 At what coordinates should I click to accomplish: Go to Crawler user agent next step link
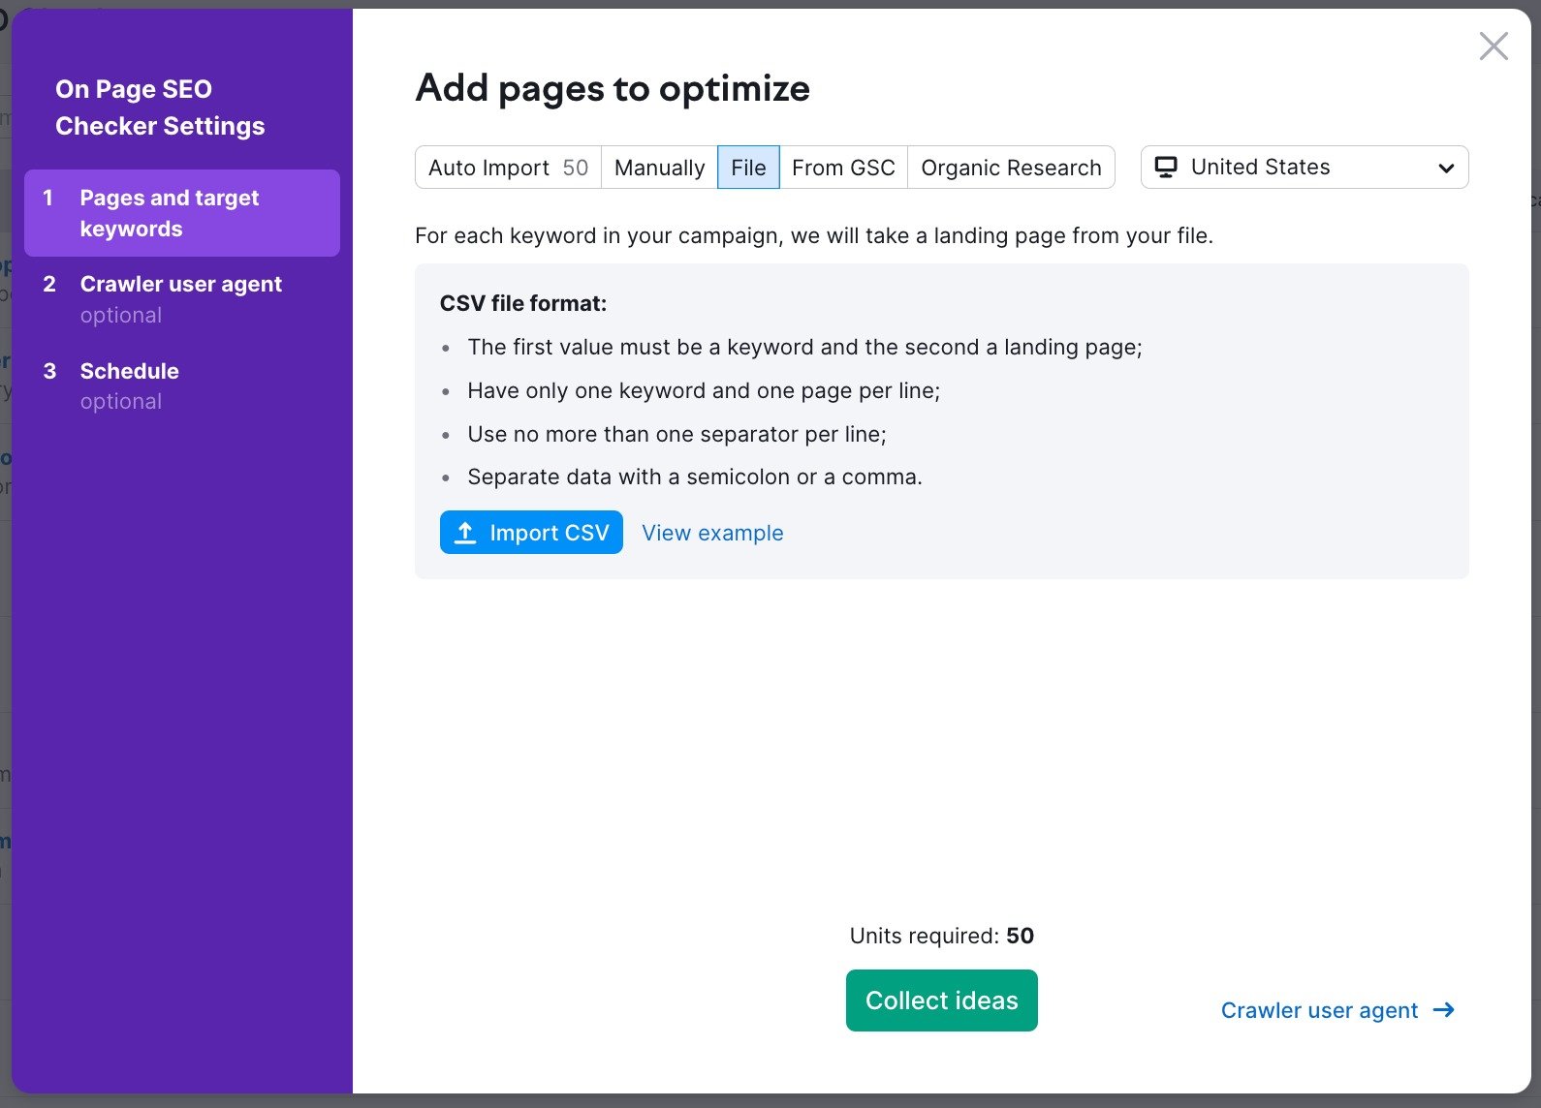[1319, 1010]
